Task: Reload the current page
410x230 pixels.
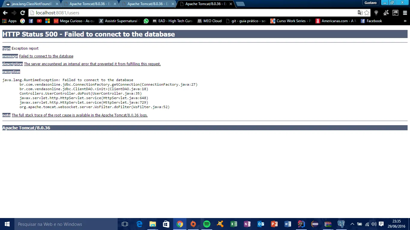Action: pos(23,13)
